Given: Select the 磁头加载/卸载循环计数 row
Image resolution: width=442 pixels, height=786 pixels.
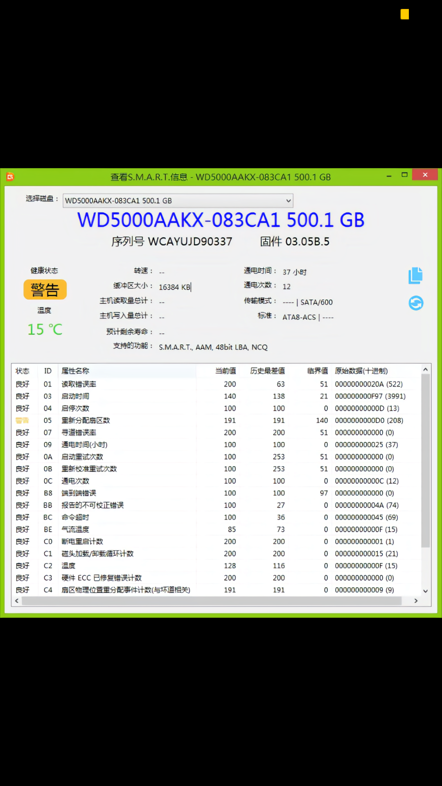Looking at the screenshot, I should pyautogui.click(x=216, y=554).
